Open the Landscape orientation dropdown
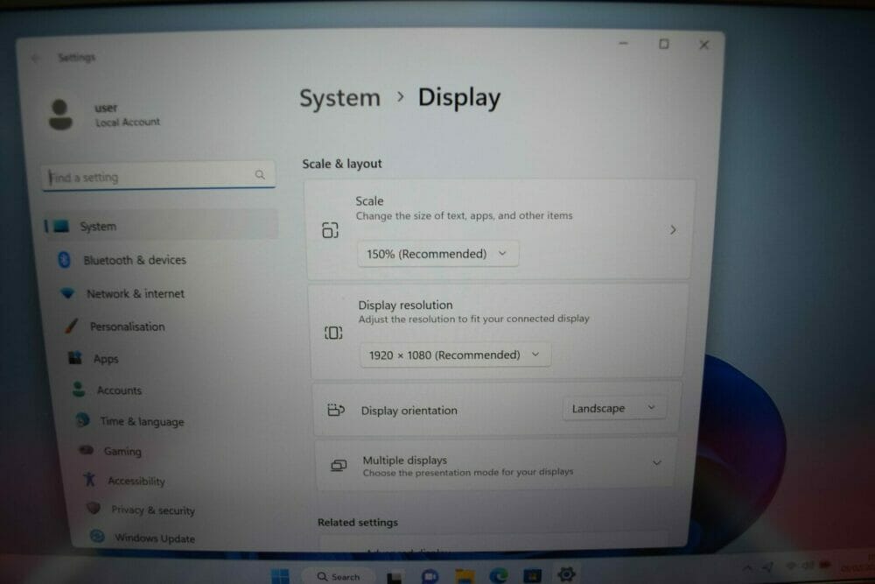This screenshot has width=875, height=584. click(x=614, y=409)
